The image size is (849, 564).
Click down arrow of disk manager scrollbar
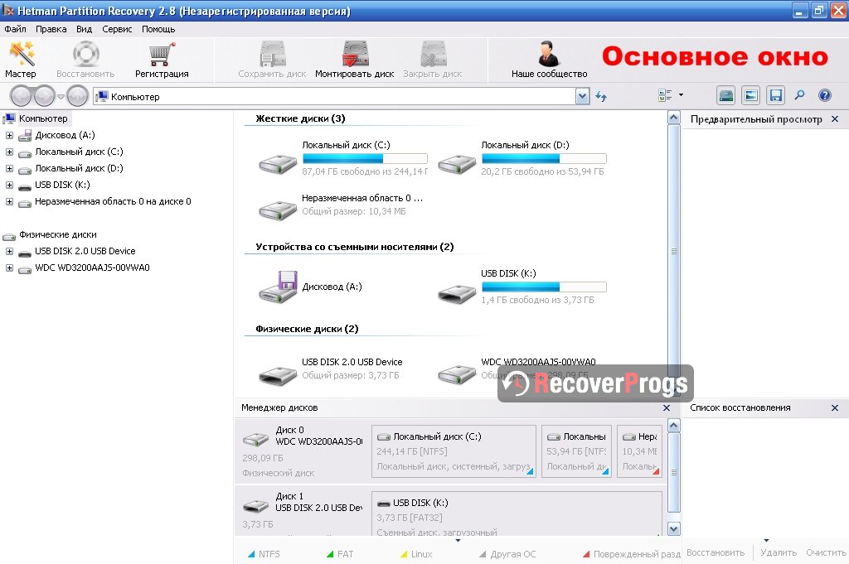tap(673, 529)
